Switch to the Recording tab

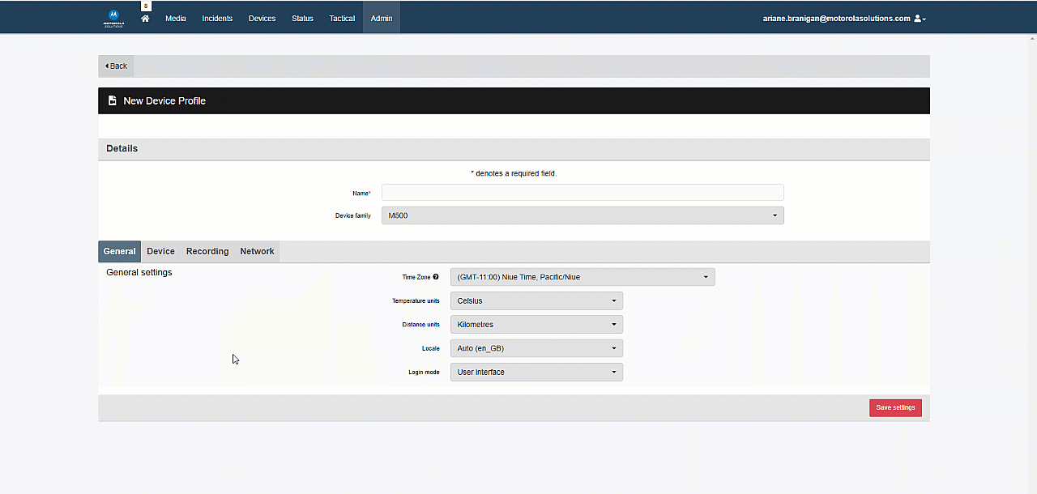click(207, 252)
